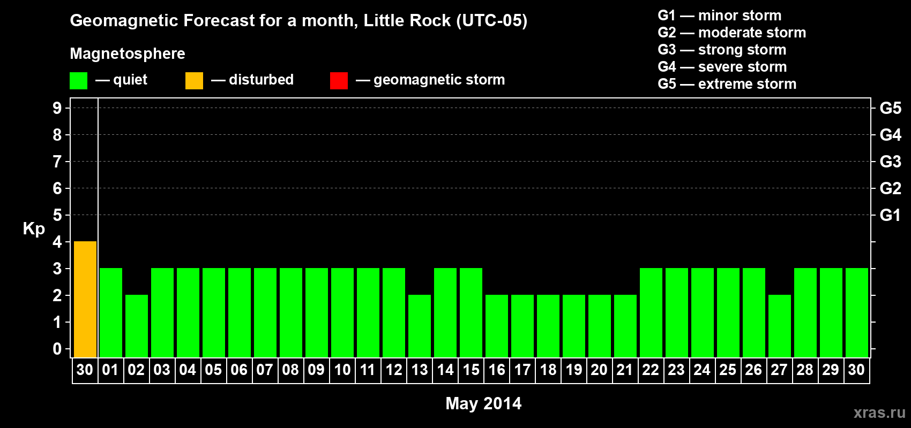Click the date cell '15' on x-axis
911x428 pixels.
coord(471,370)
